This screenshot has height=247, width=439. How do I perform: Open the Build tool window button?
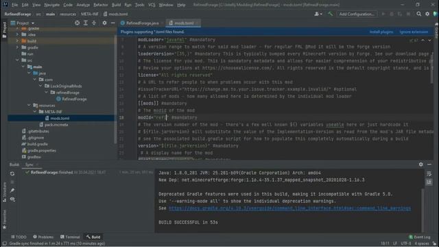(x=93, y=237)
